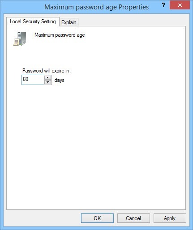Screen dimensions: 193x230
Task: Decrease expiry days with the down arrow
Action: [x=48, y=82]
